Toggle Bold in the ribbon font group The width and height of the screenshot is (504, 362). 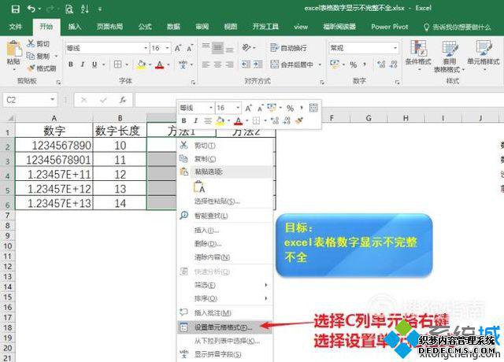coord(71,65)
